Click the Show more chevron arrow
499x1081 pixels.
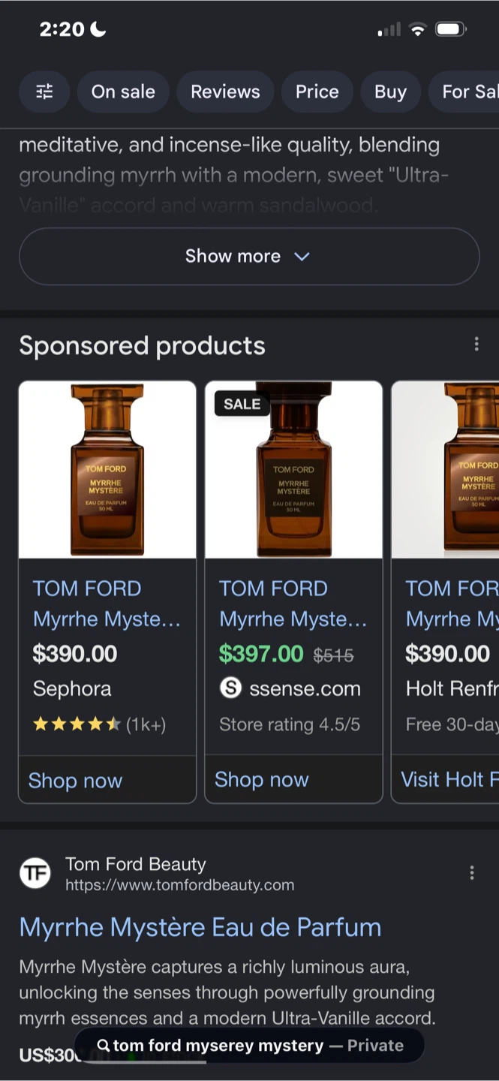(302, 257)
